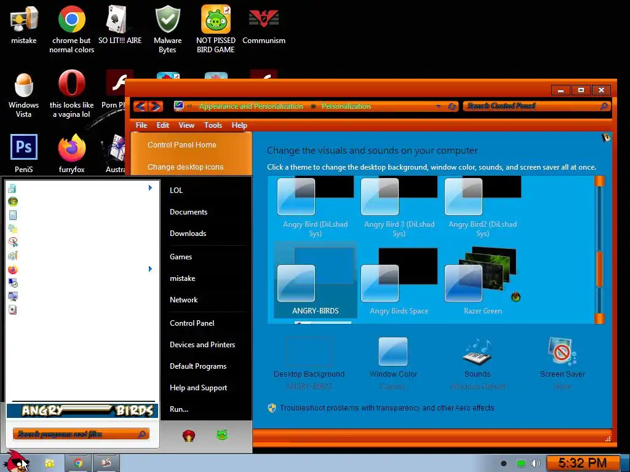Open LOL user folder in Start menu

(177, 191)
